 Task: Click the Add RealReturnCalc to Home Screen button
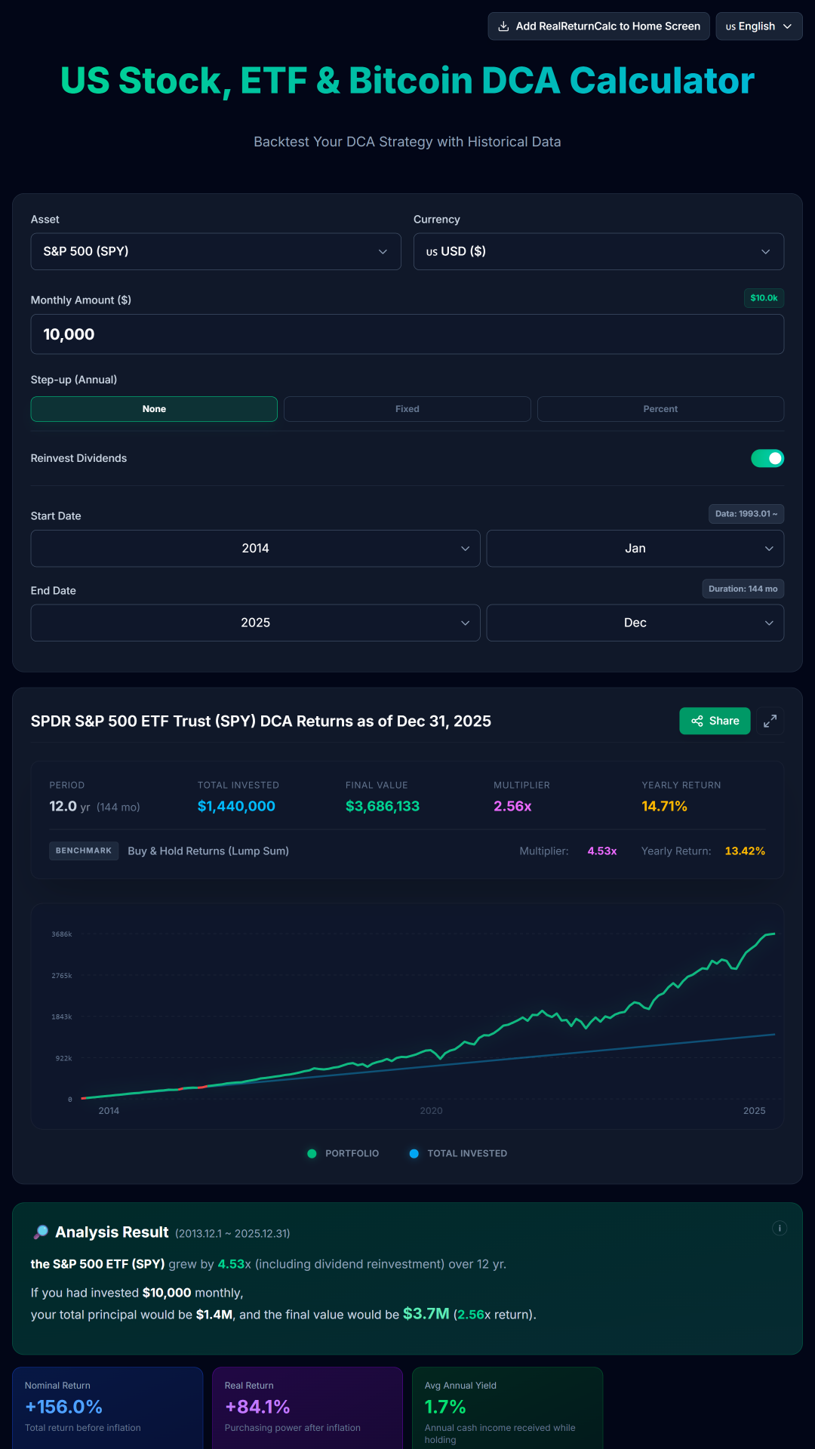pyautogui.click(x=598, y=26)
